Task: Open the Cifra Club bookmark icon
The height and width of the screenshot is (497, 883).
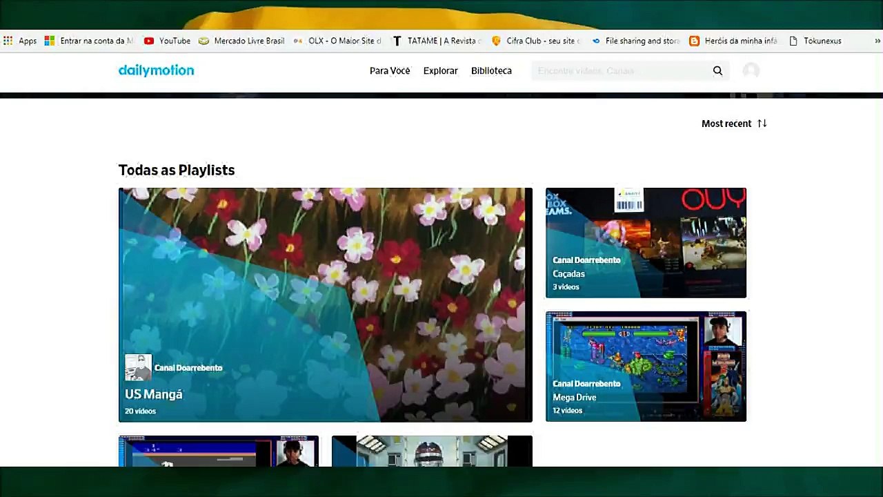Action: click(x=496, y=41)
